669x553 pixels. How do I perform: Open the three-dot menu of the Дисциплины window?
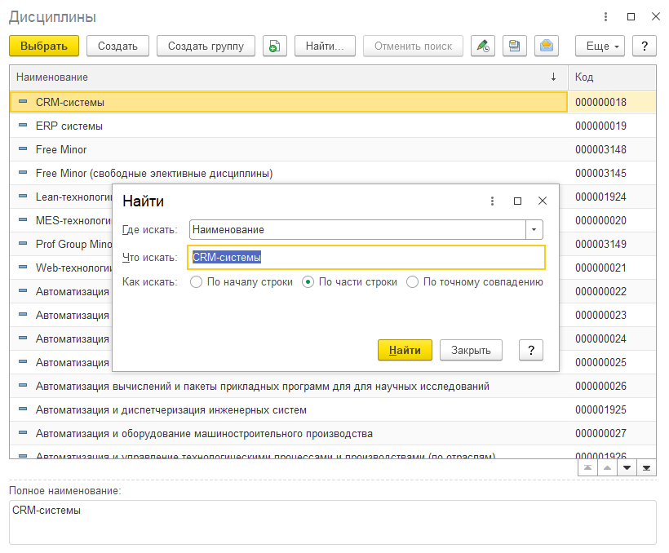(x=605, y=16)
